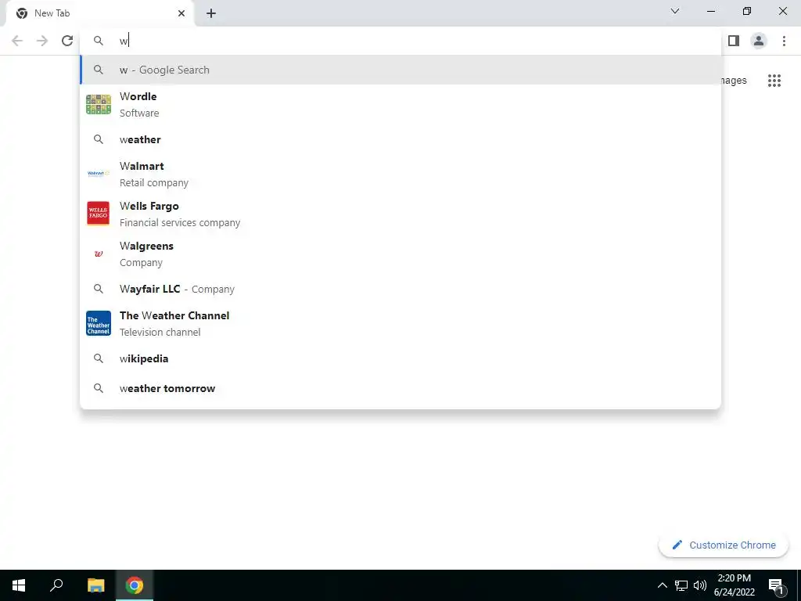Select the Wells Fargo suggestion
Image resolution: width=801 pixels, height=601 pixels.
click(400, 214)
